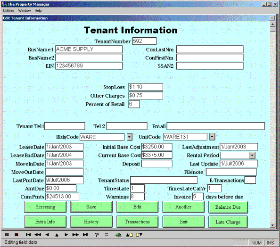
Task: Click the fast rewind double-arrow icon
Action: pyautogui.click(x=38, y=235)
